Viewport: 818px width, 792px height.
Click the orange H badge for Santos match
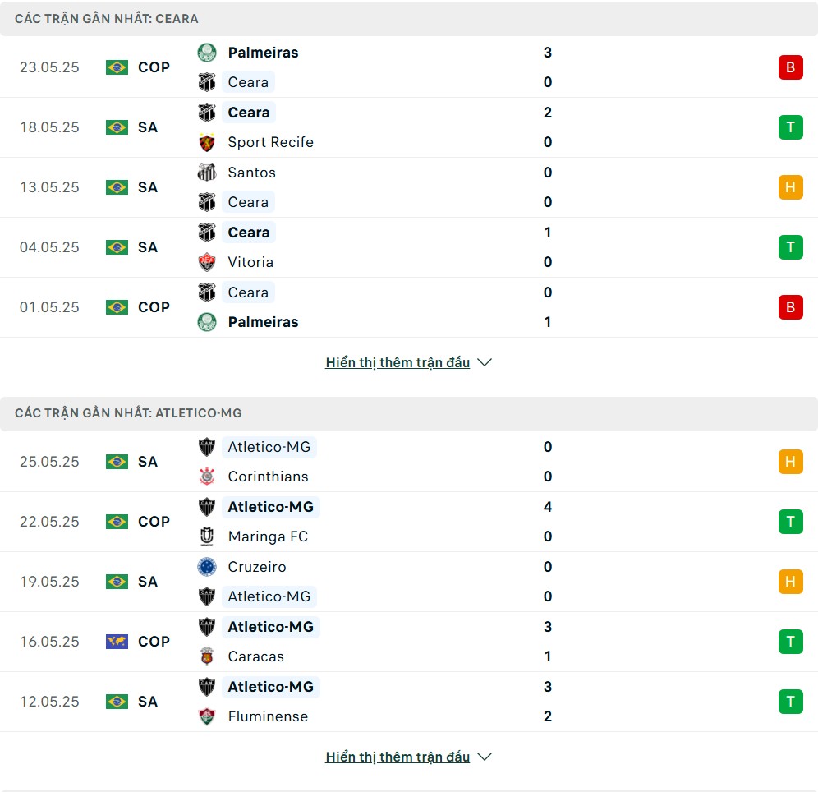(x=790, y=187)
